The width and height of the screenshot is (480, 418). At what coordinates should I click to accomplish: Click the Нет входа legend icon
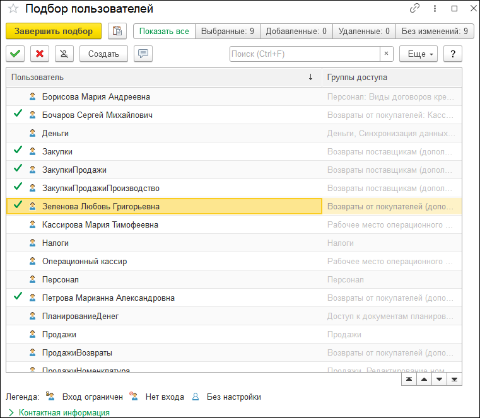[x=134, y=397]
